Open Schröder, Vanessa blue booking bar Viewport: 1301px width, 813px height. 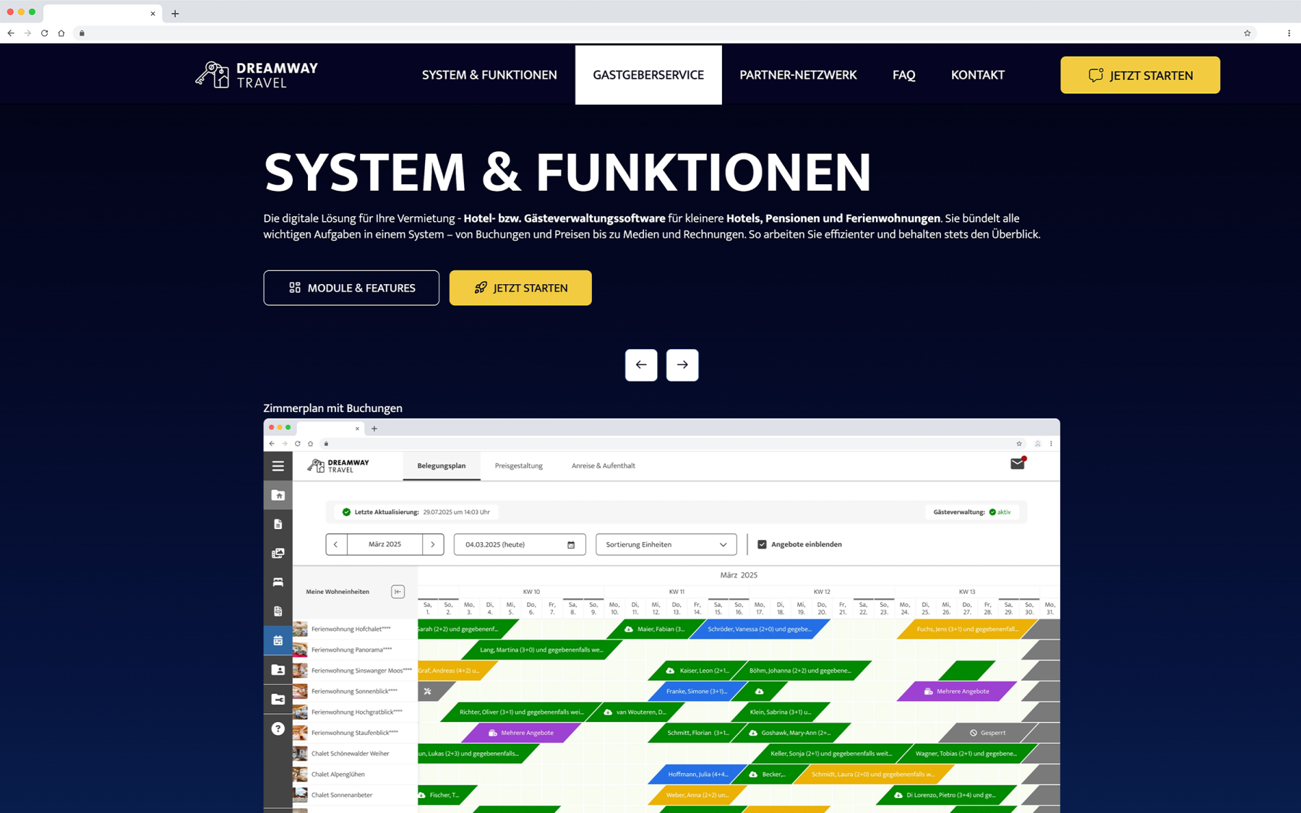coord(759,629)
